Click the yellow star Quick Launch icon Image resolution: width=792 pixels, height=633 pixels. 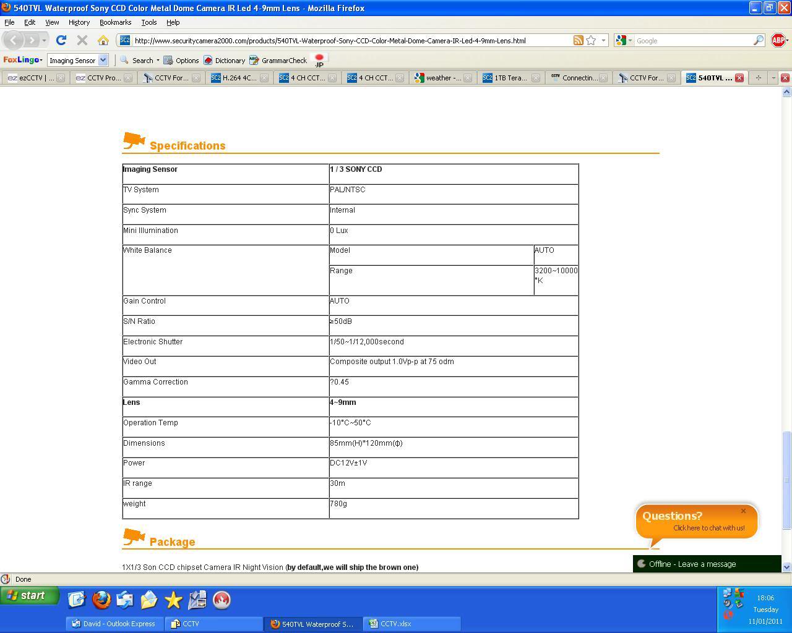point(173,600)
